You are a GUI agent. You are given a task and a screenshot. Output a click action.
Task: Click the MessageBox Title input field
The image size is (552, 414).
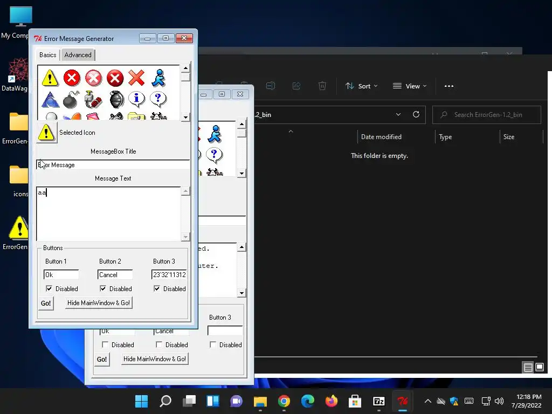tap(113, 165)
